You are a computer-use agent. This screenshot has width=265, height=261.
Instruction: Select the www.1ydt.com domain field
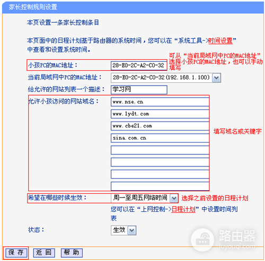click(x=160, y=114)
